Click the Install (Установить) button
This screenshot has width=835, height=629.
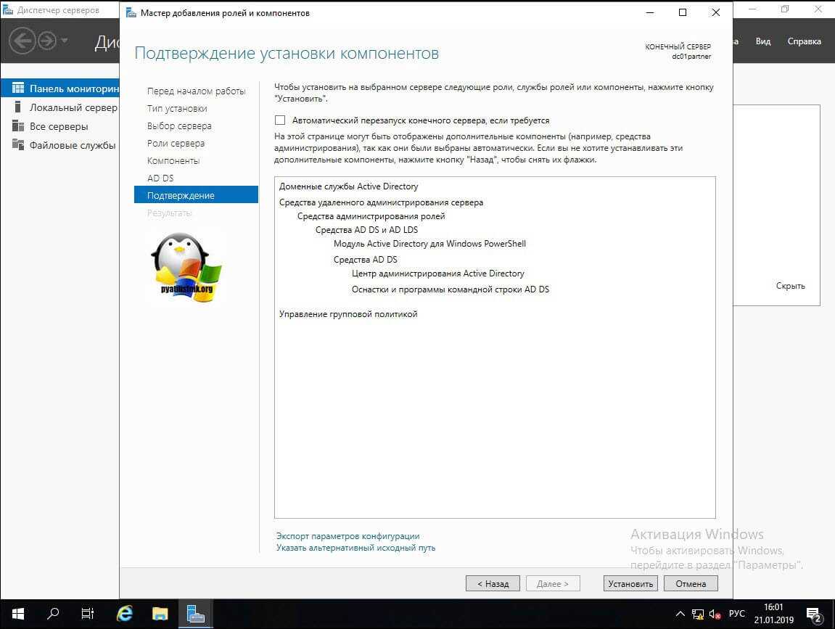(630, 584)
